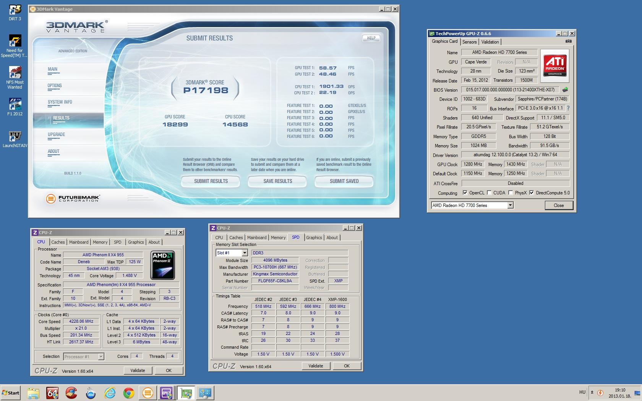
Task: Toggle OpenCL checkbox in GPU-Z
Action: tap(465, 193)
